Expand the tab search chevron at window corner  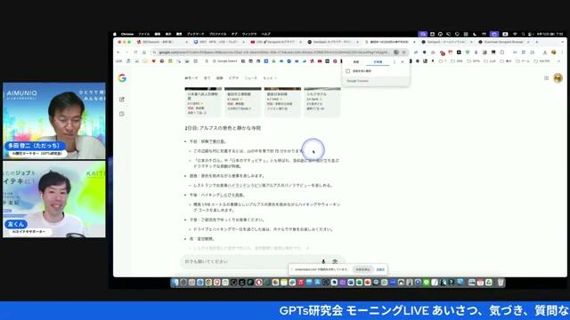(562, 42)
